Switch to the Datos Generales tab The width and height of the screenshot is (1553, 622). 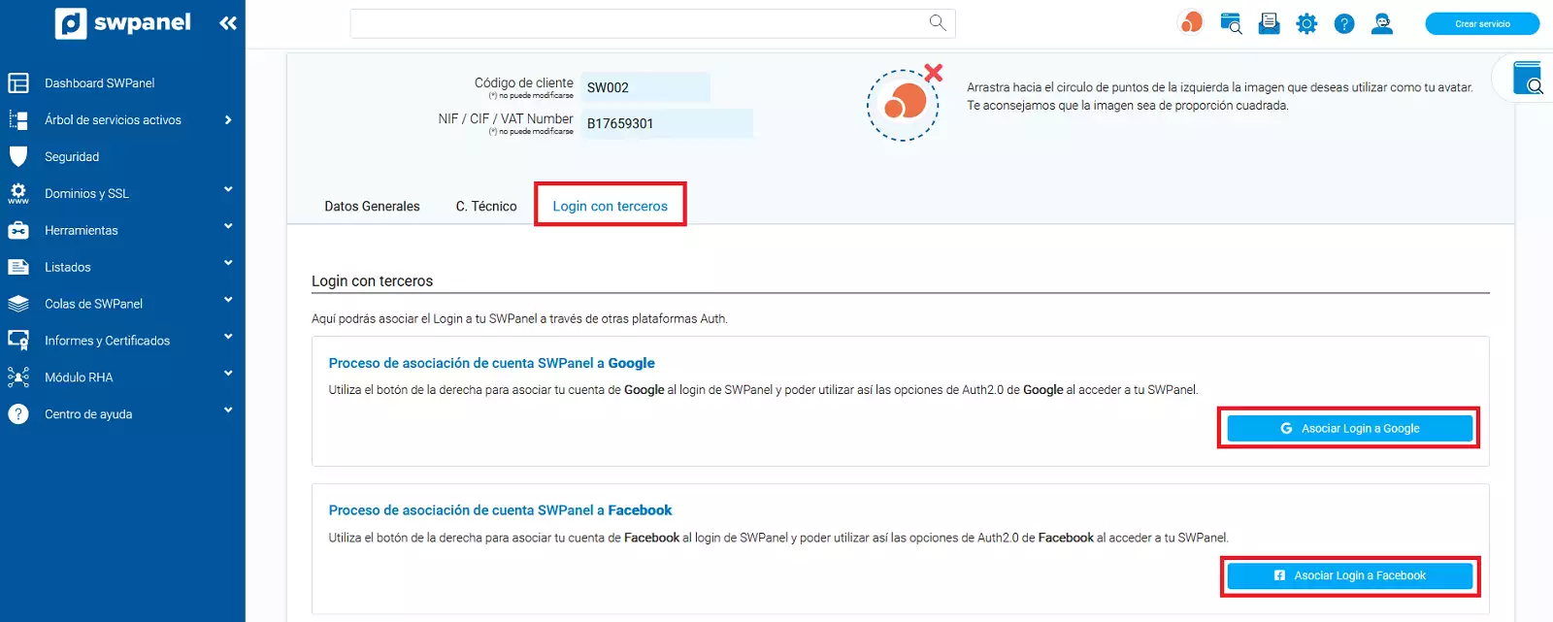point(372,207)
